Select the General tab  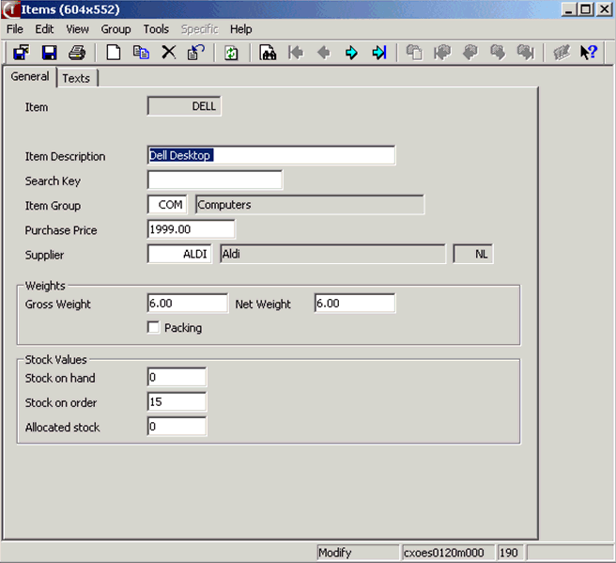tap(30, 77)
